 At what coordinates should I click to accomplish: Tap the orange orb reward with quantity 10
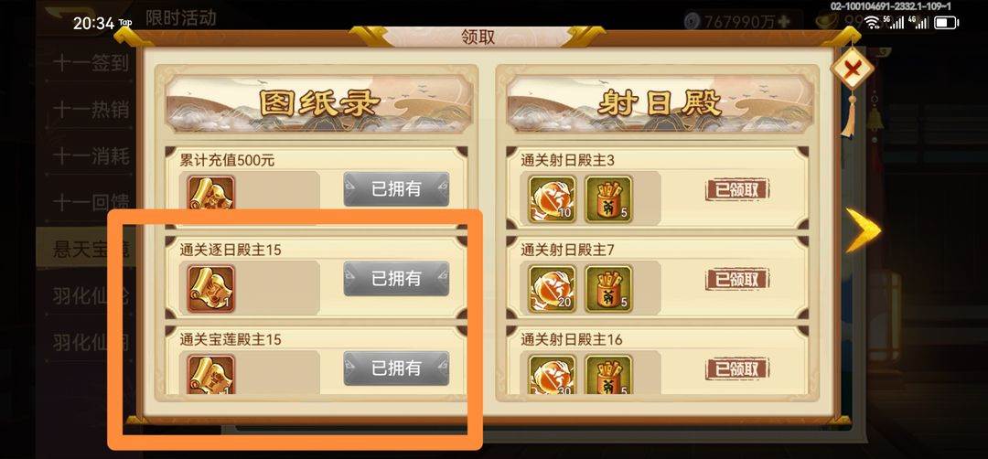pos(552,199)
